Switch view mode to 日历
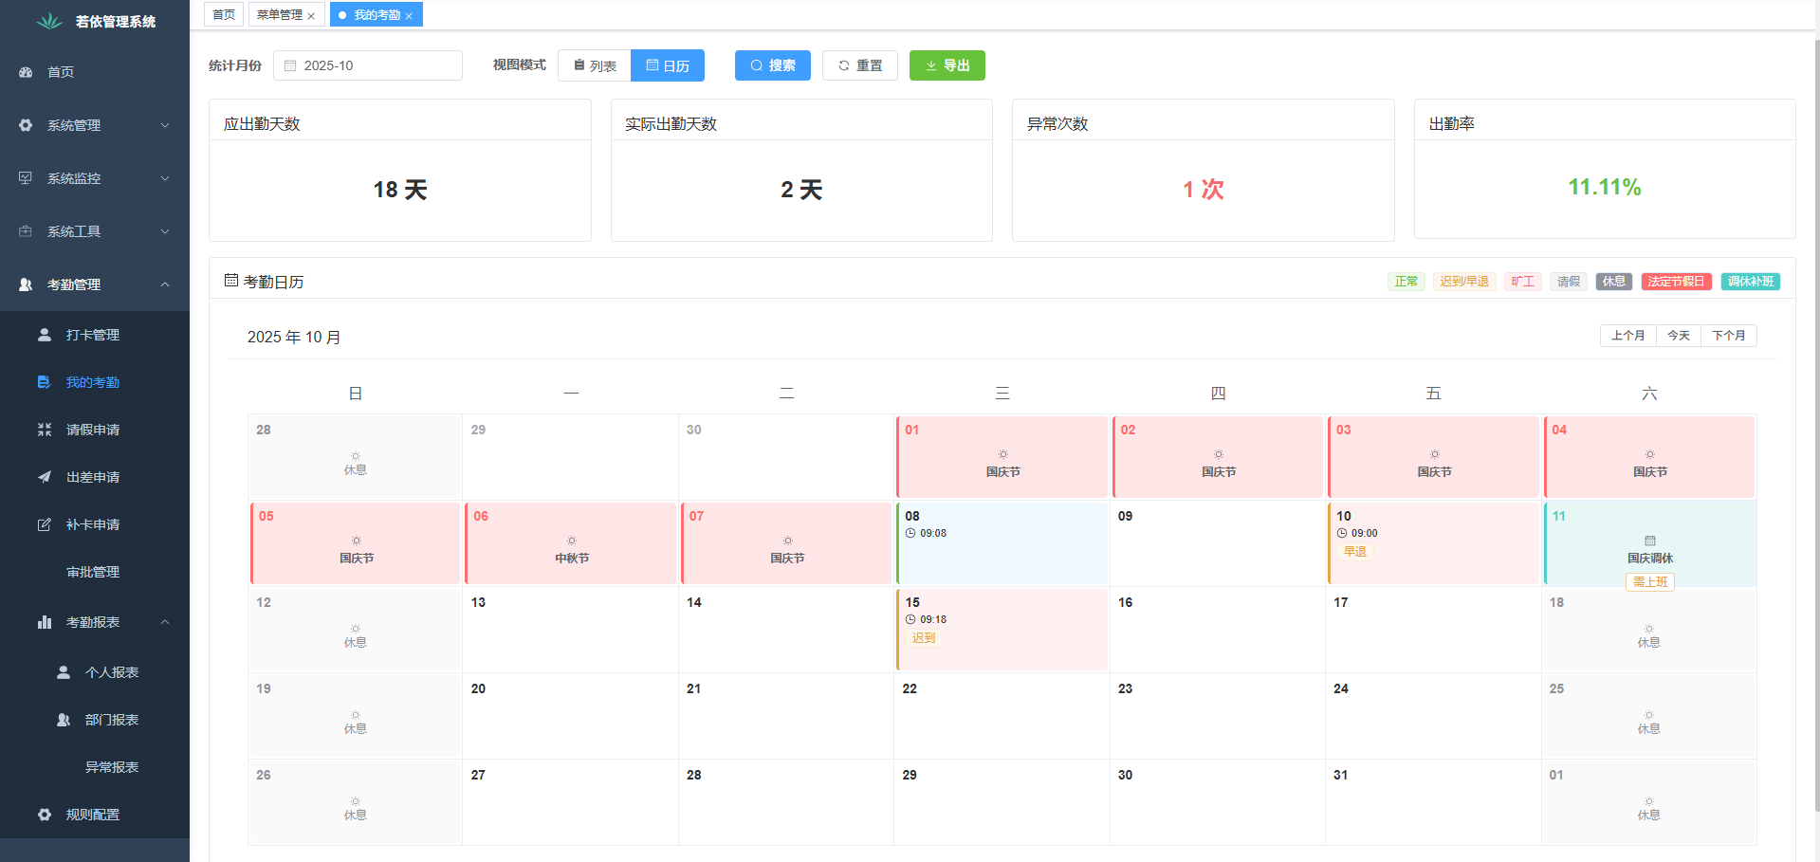 [668, 65]
